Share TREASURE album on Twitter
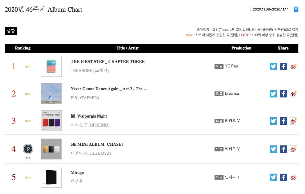The width and height of the screenshot is (305, 194). (273, 66)
